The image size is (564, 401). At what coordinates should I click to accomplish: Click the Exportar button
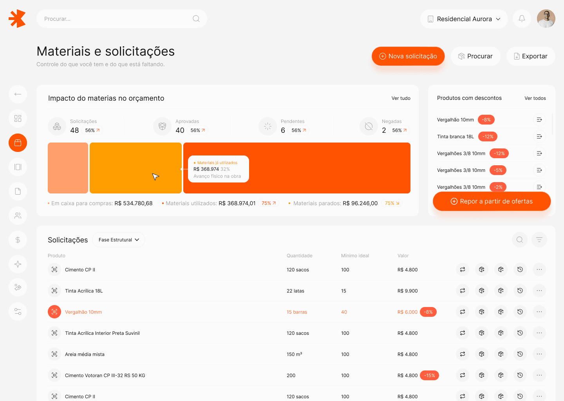click(531, 56)
